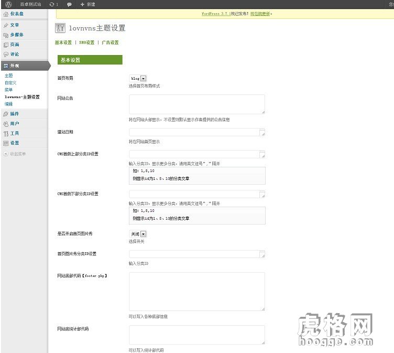Click the 收起菜单 collapse arrow icon
The image size is (394, 353).
tap(6, 154)
